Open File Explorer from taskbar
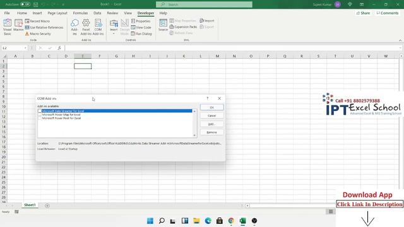The image size is (404, 227). tap(196, 221)
